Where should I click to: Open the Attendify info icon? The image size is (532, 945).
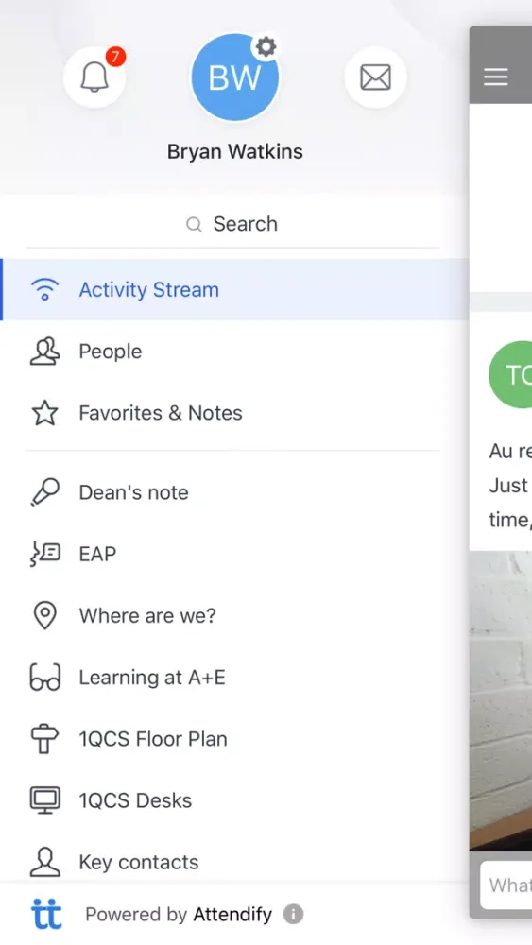point(294,914)
